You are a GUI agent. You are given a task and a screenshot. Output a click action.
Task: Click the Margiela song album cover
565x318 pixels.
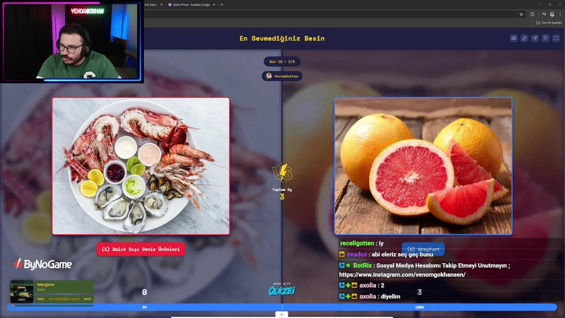pyautogui.click(x=22, y=291)
